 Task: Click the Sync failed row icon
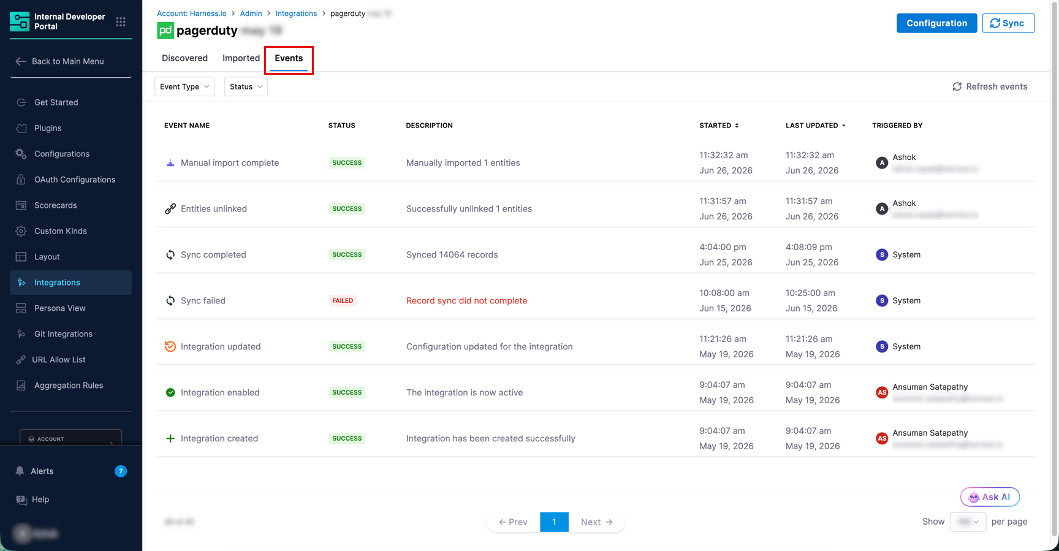click(x=170, y=300)
